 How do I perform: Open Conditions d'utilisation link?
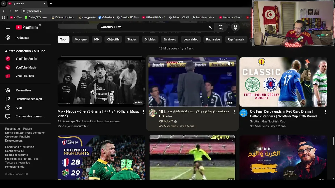pos(20,147)
